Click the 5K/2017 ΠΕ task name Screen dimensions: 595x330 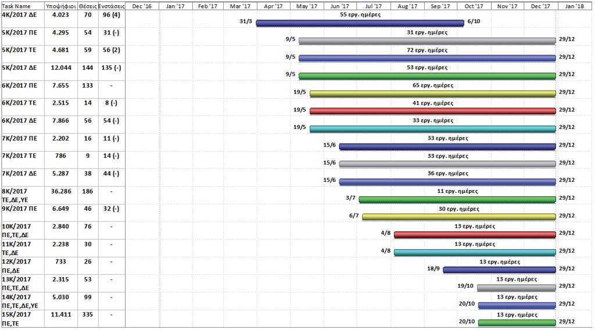coord(19,33)
